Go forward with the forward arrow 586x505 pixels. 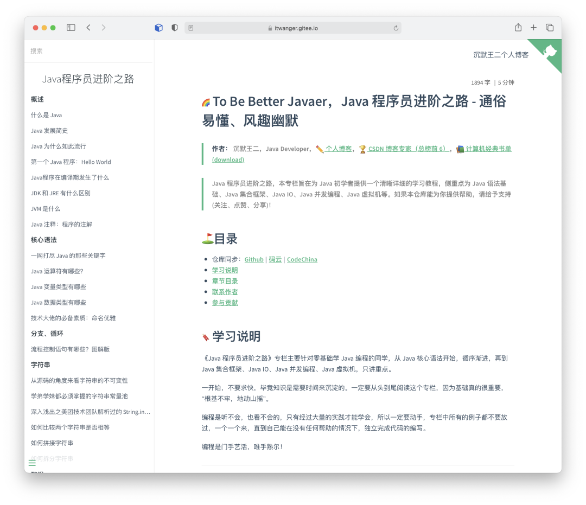click(x=104, y=28)
